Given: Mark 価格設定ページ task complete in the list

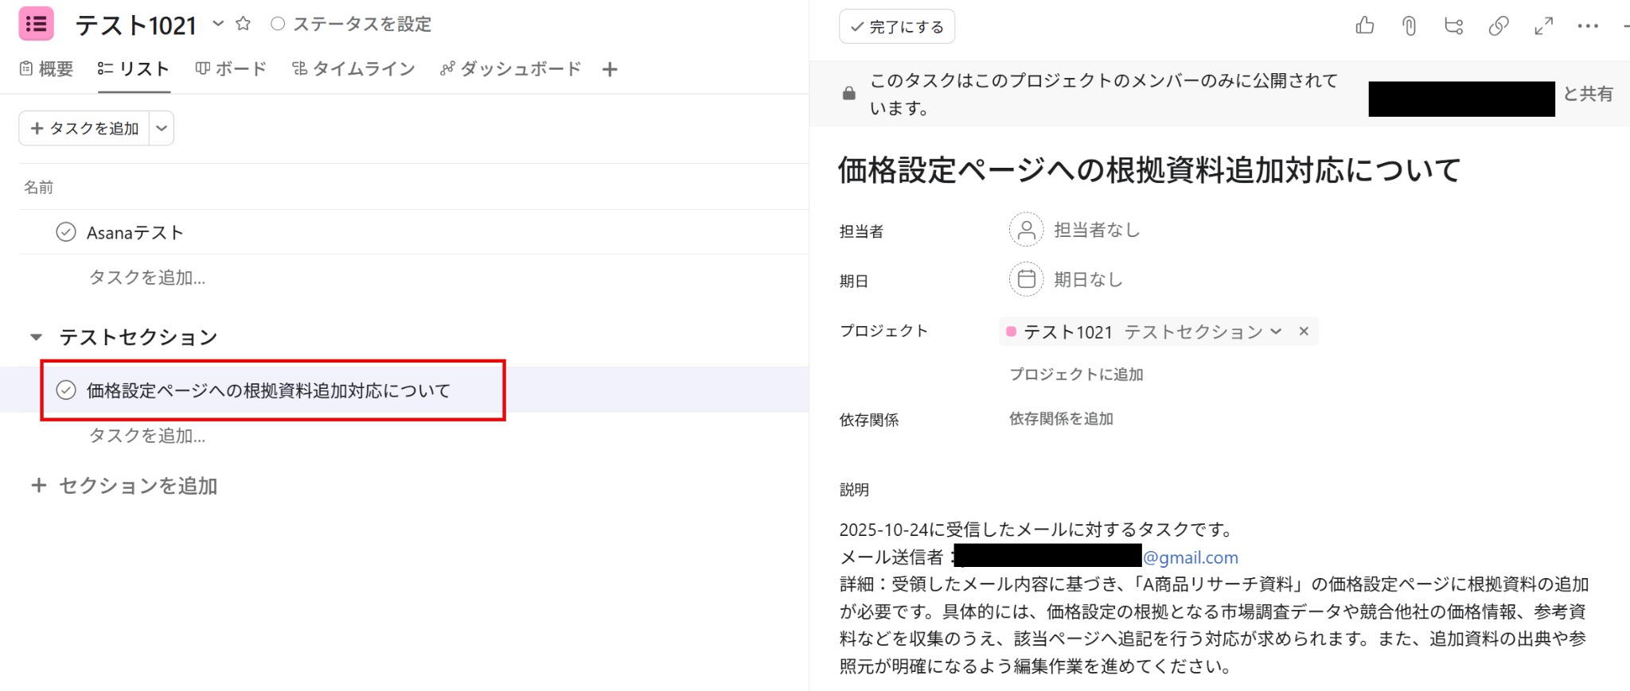Looking at the screenshot, I should tap(66, 390).
